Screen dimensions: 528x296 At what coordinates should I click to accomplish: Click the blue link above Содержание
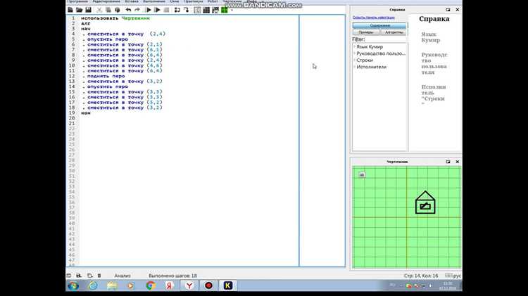[373, 18]
